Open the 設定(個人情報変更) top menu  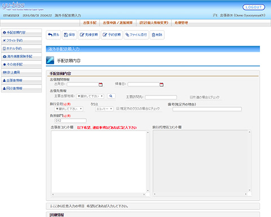coord(154,23)
